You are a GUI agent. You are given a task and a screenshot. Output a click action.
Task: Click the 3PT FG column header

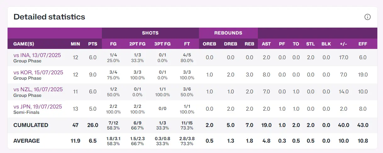[x=163, y=44]
